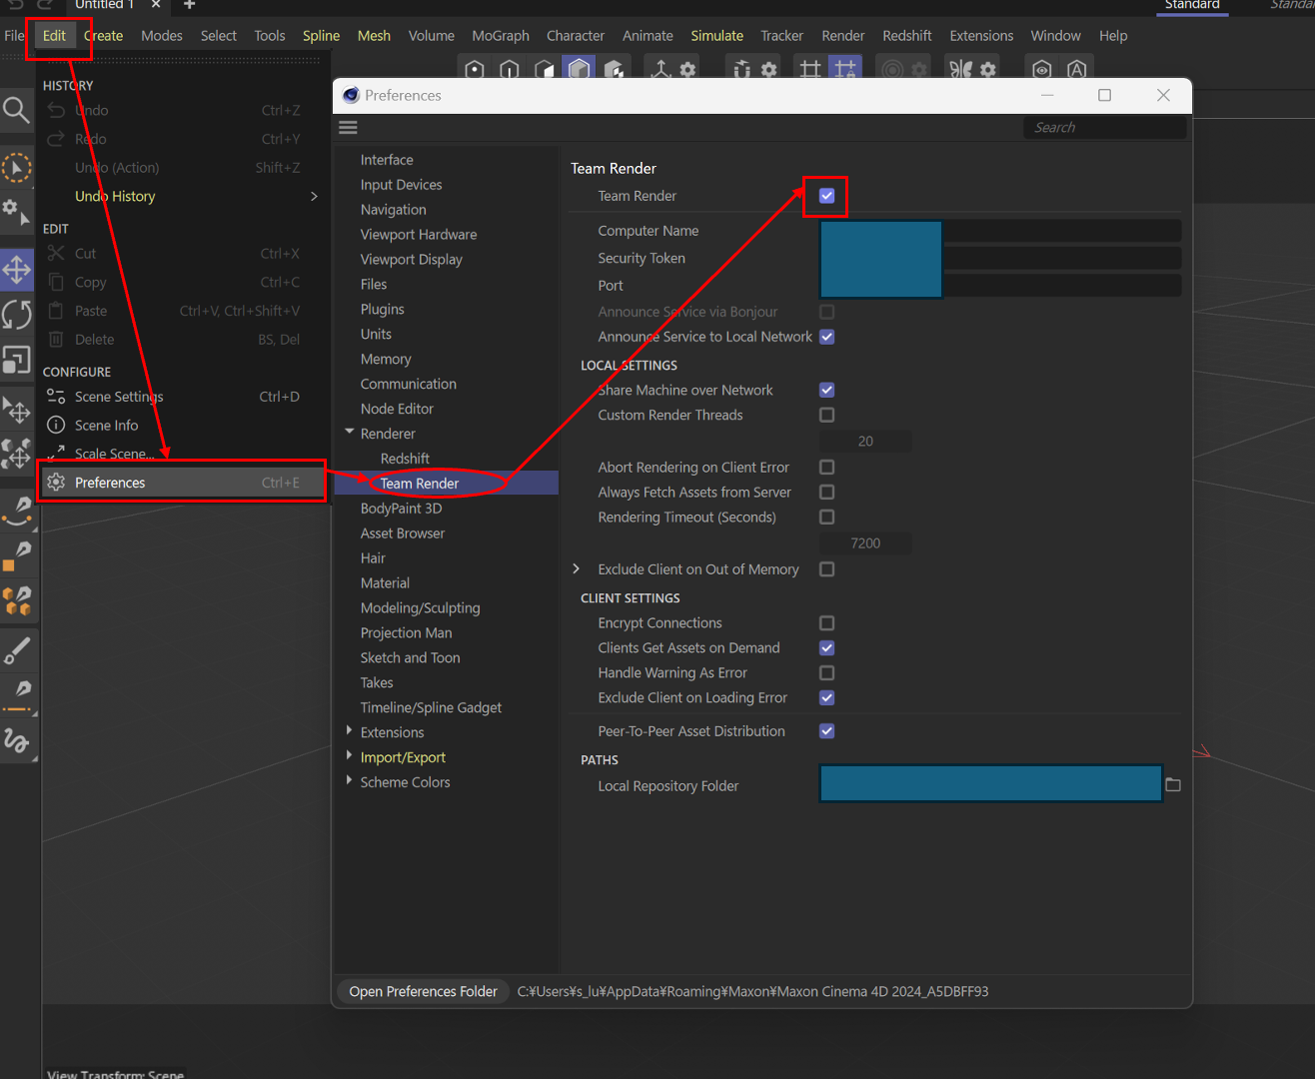Image resolution: width=1315 pixels, height=1079 pixels.
Task: Open the Redshift menu
Action: pos(906,35)
